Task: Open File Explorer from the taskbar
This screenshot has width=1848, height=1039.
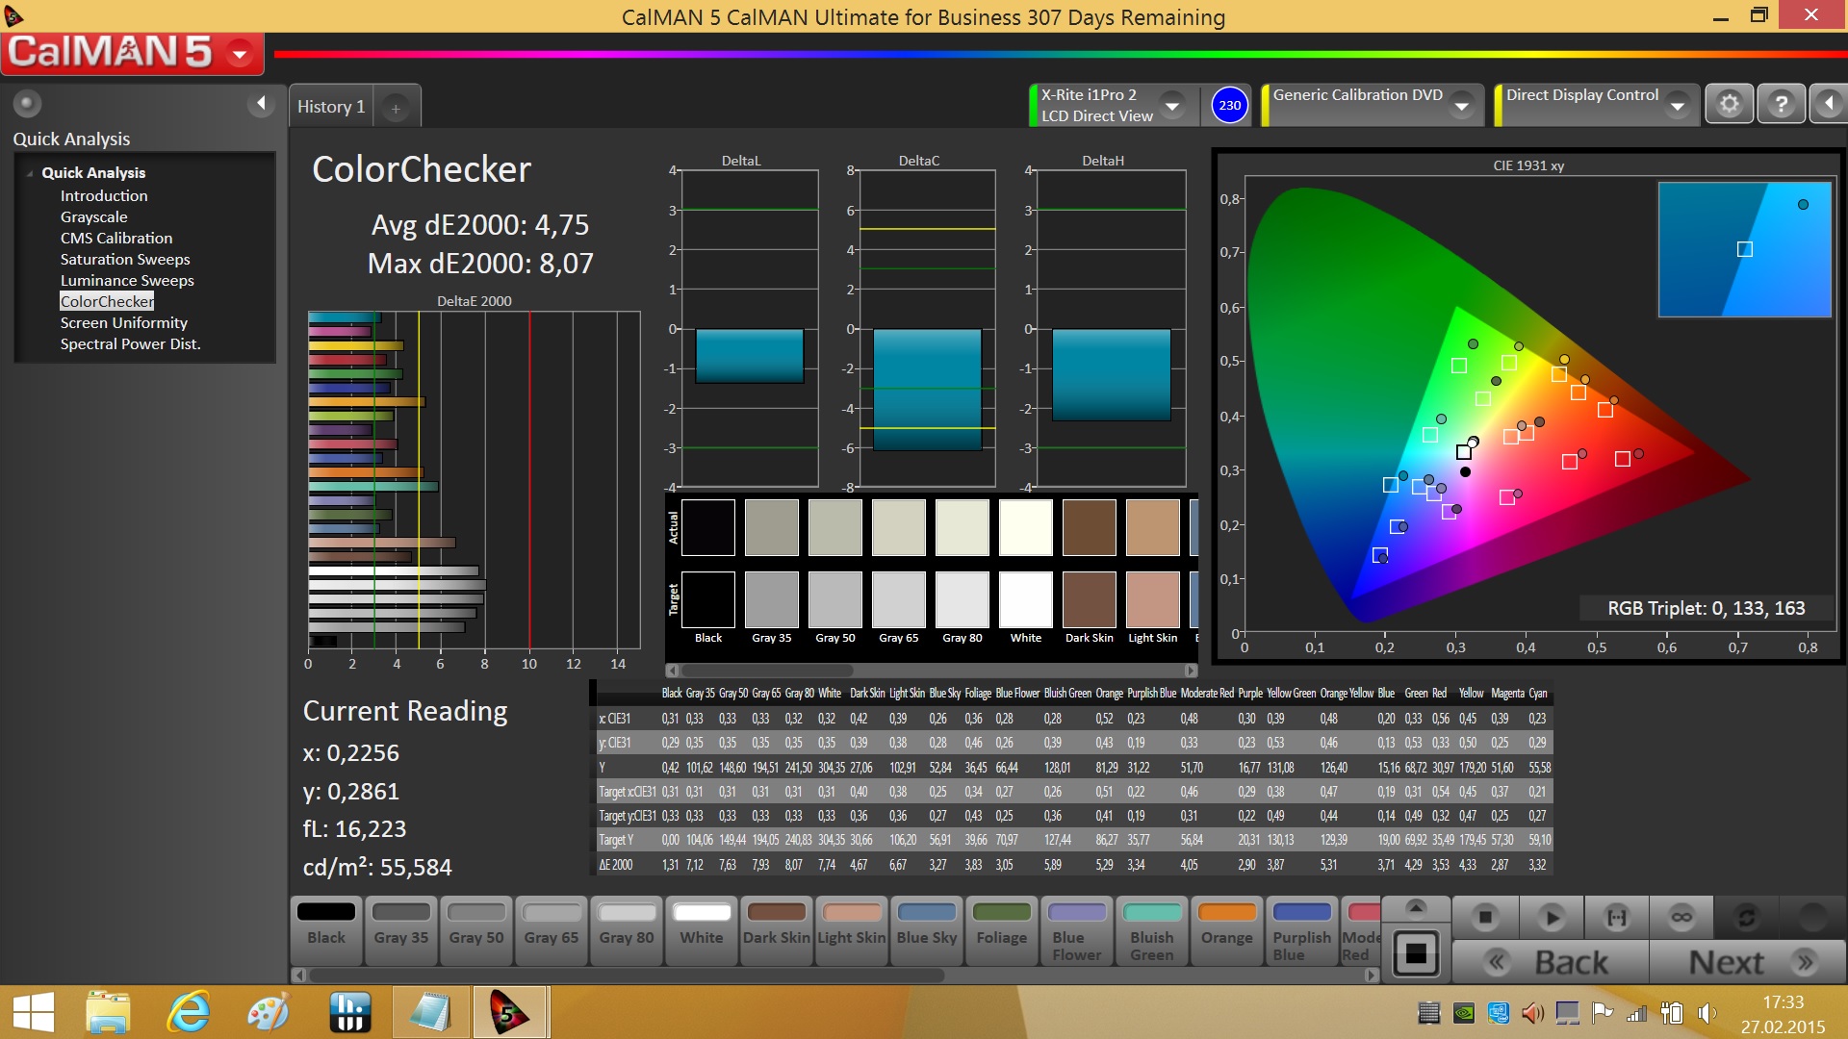Action: point(108,1013)
